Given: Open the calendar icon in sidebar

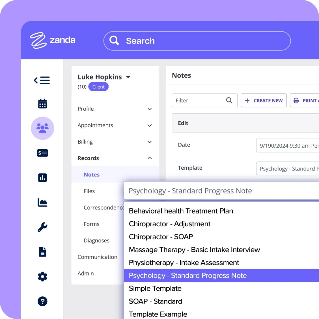Looking at the screenshot, I should point(42,104).
